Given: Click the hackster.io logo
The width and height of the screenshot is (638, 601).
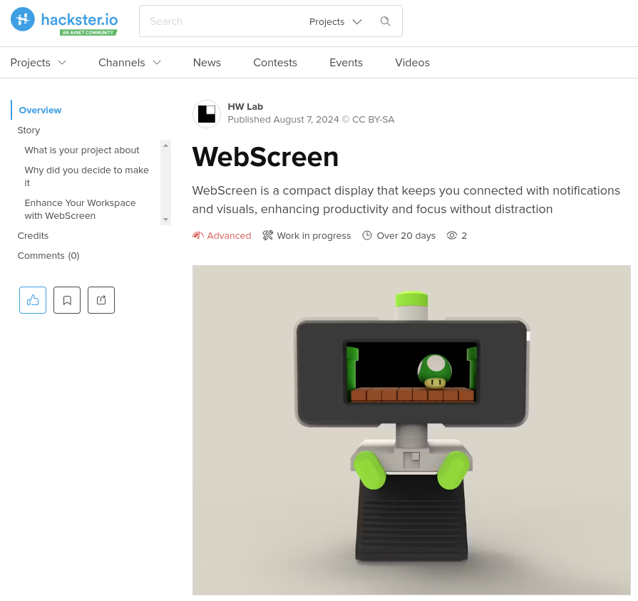Looking at the screenshot, I should pyautogui.click(x=64, y=21).
